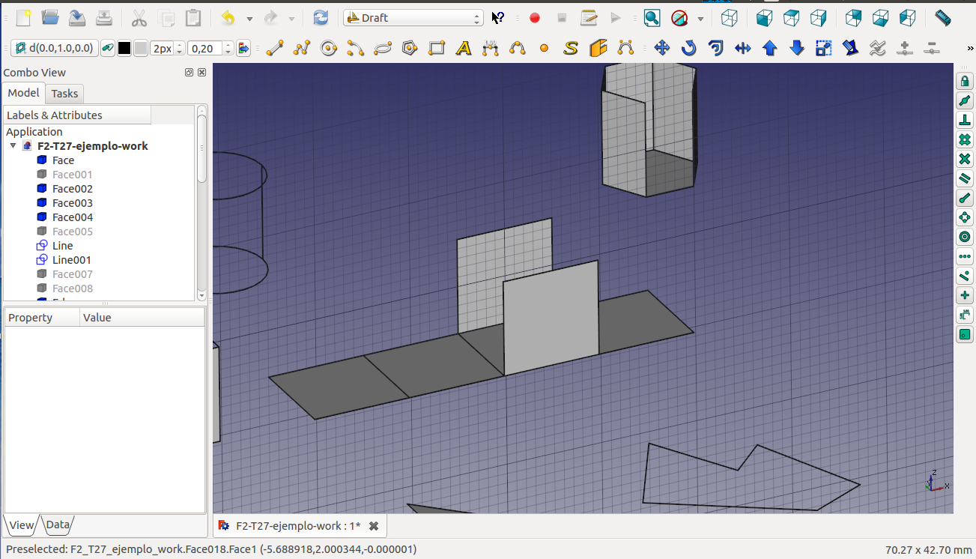Switch to the Data property tab
Viewport: 976px width, 559px height.
[58, 525]
